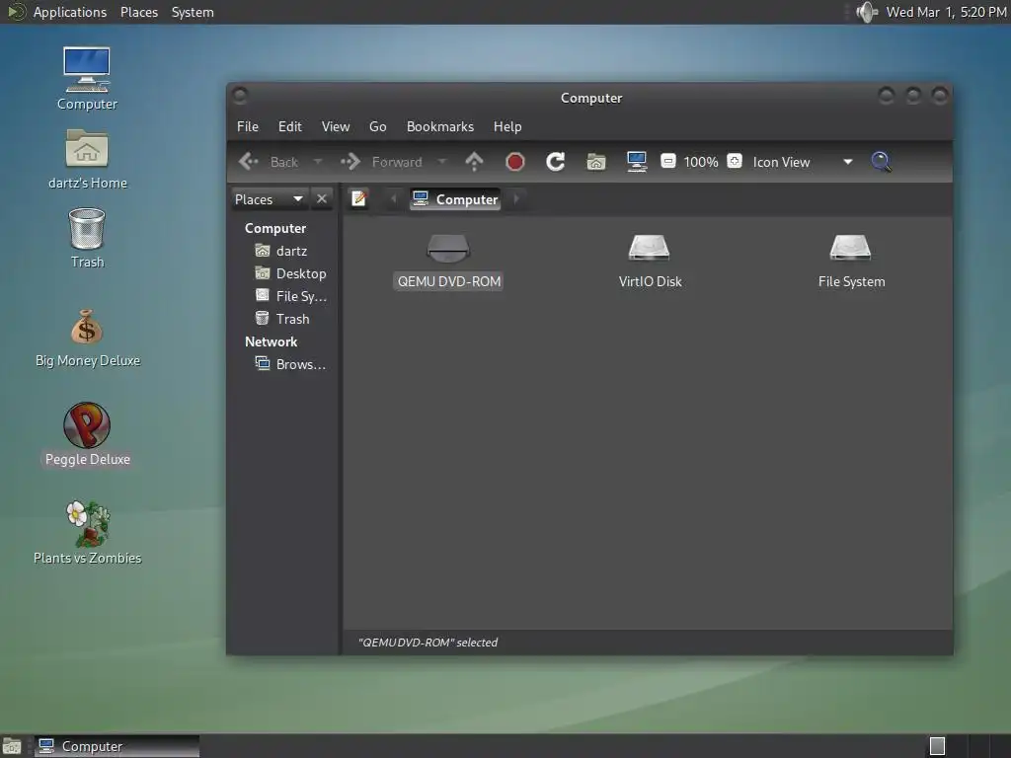
Task: Go to home folder via toolbar icon
Action: tap(595, 162)
